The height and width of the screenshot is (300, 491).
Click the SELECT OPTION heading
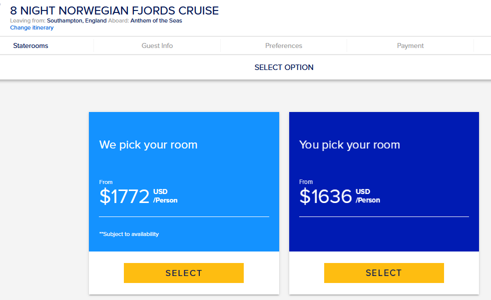pyautogui.click(x=284, y=67)
